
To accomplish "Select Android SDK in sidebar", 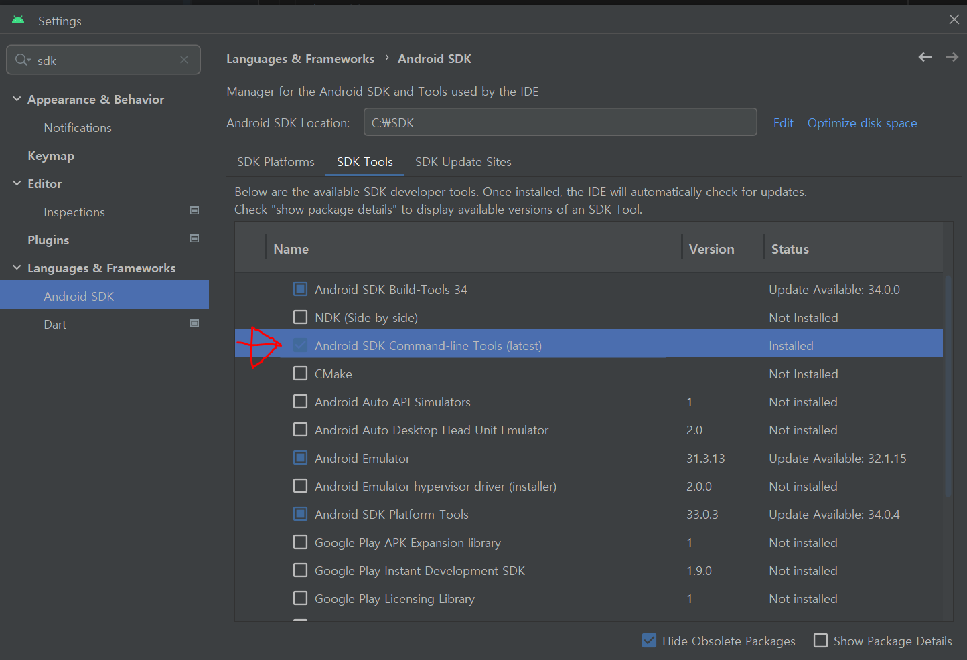I will tap(104, 296).
